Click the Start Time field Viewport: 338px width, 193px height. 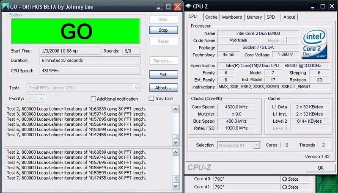coord(70,51)
